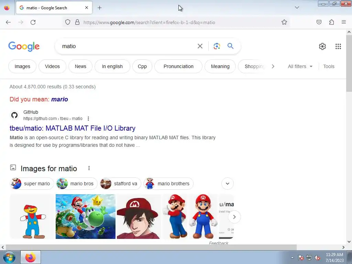The height and width of the screenshot is (264, 352).
Task: Open search Tools
Action: pyautogui.click(x=329, y=66)
